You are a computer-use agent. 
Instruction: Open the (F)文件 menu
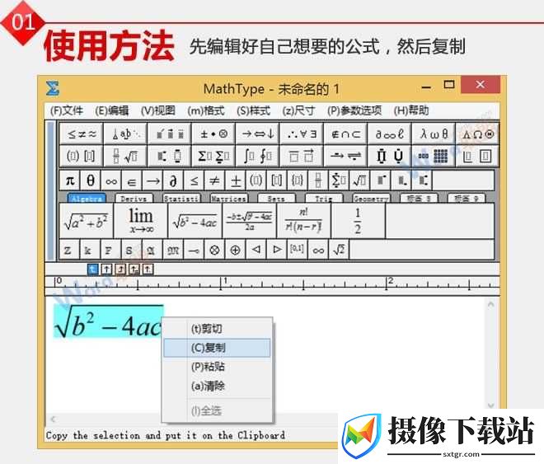click(66, 110)
